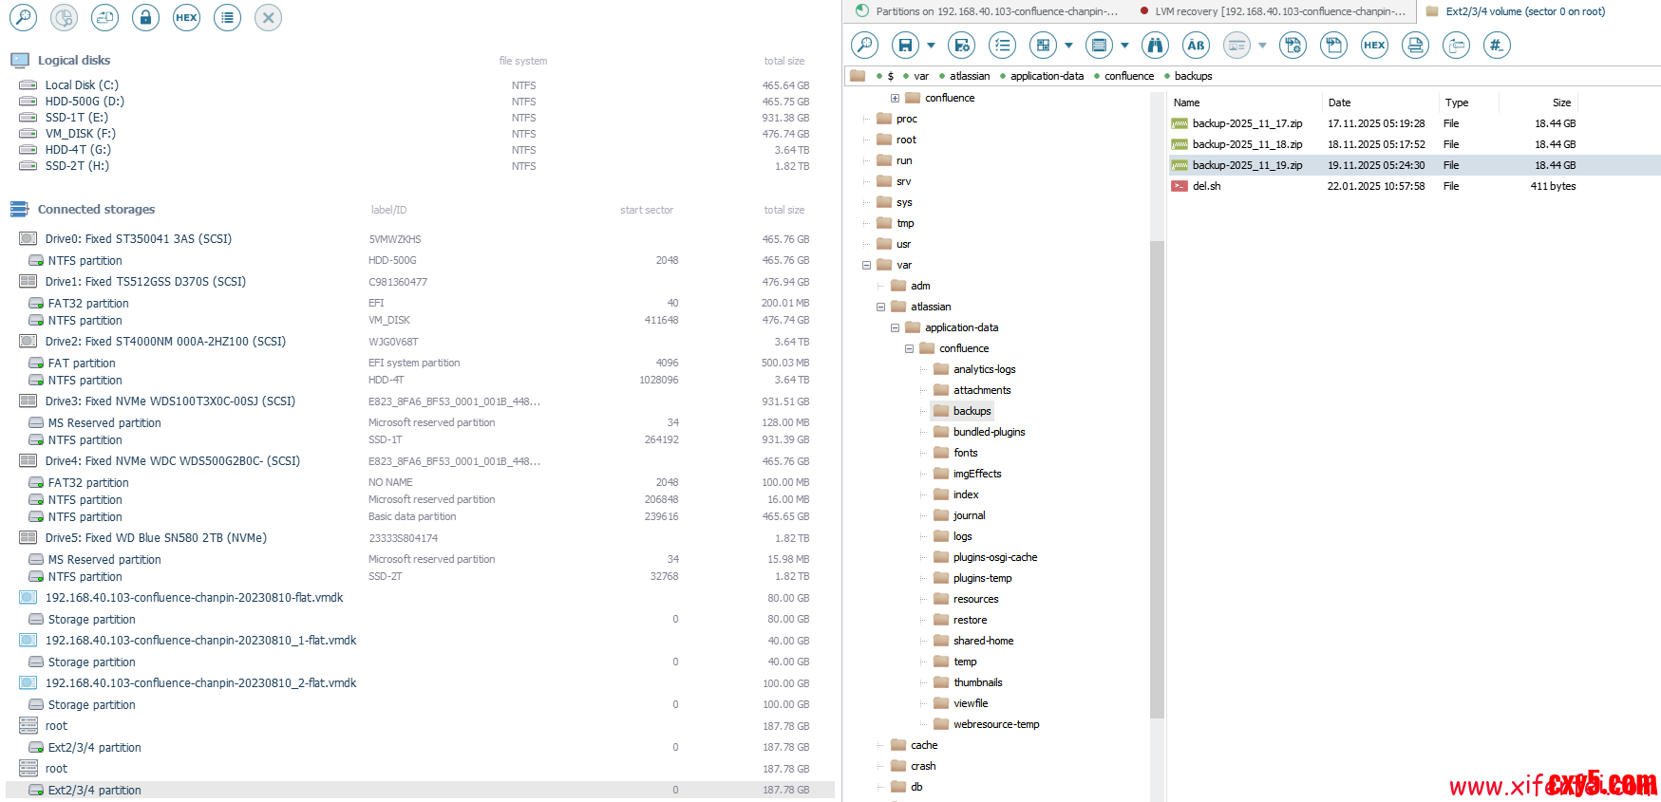The width and height of the screenshot is (1661, 802).
Task: Click the checklist selection icon in file toolbar
Action: [x=1002, y=45]
